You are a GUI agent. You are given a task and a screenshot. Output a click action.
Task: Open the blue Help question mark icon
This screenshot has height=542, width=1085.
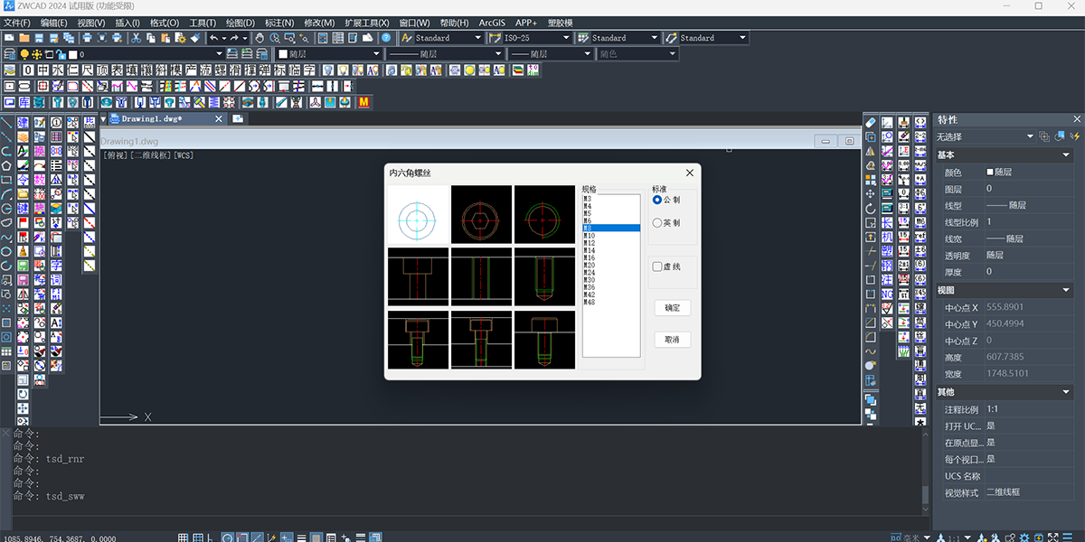386,38
